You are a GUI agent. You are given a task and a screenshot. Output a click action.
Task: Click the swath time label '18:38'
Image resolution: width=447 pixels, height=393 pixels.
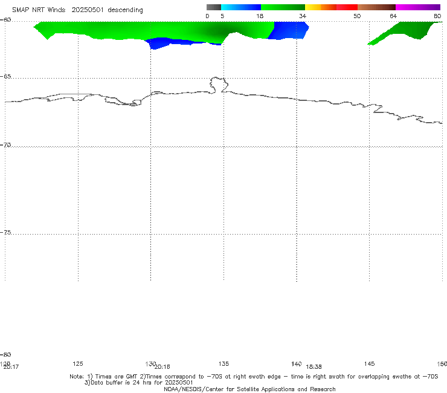click(x=314, y=367)
